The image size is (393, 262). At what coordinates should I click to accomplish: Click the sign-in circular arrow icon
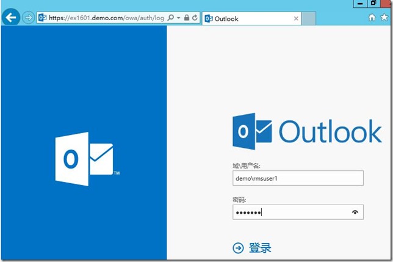(x=238, y=248)
